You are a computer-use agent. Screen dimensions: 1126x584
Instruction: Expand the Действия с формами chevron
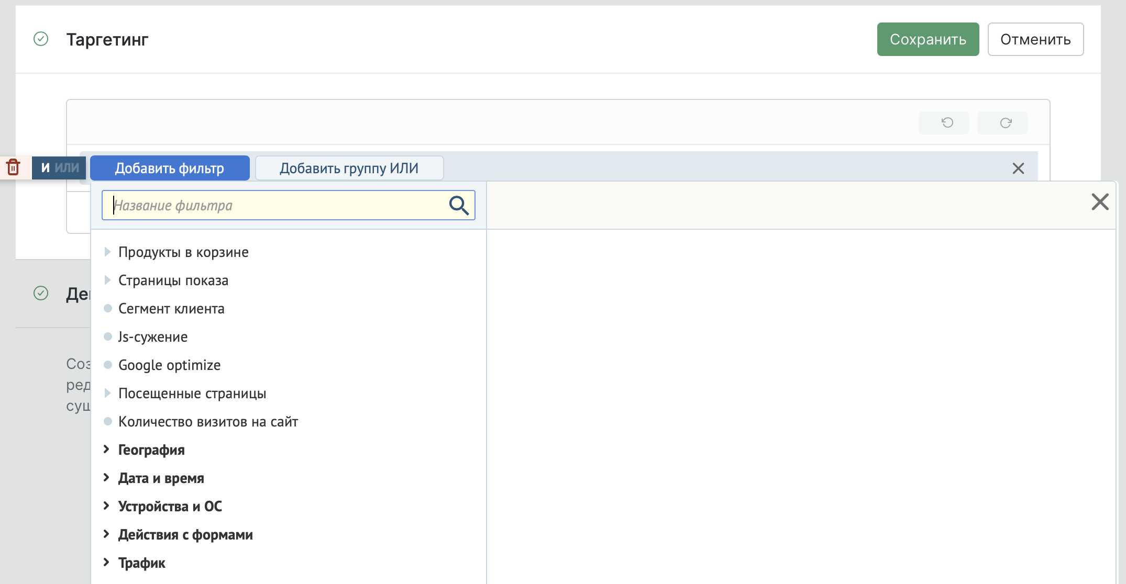[x=106, y=534]
